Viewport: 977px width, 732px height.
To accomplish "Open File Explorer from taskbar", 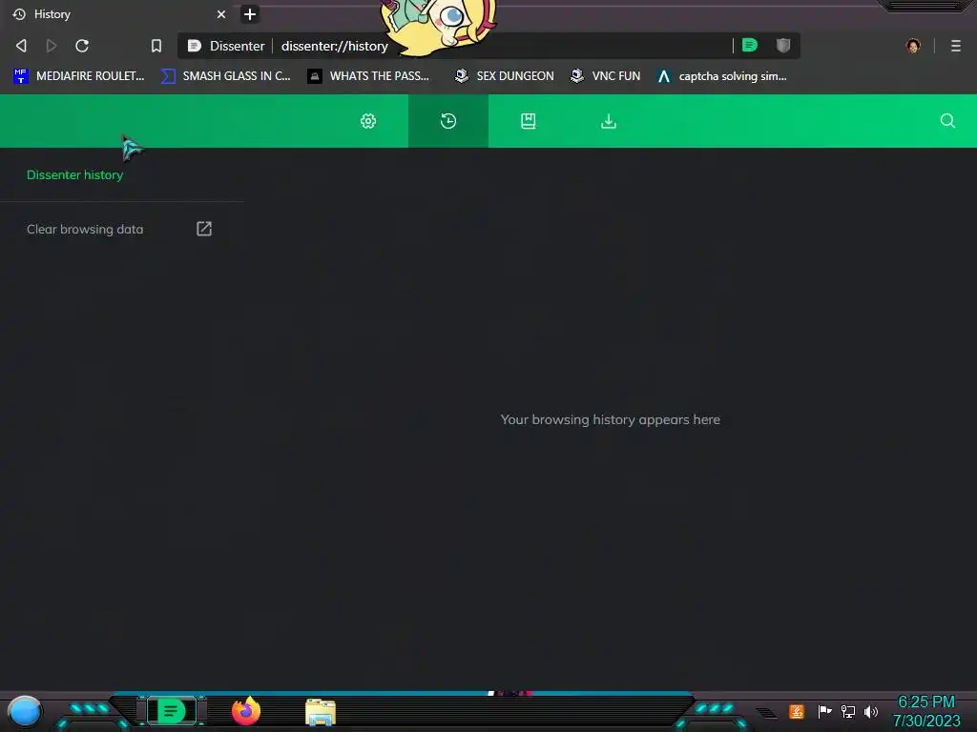I will [x=321, y=712].
